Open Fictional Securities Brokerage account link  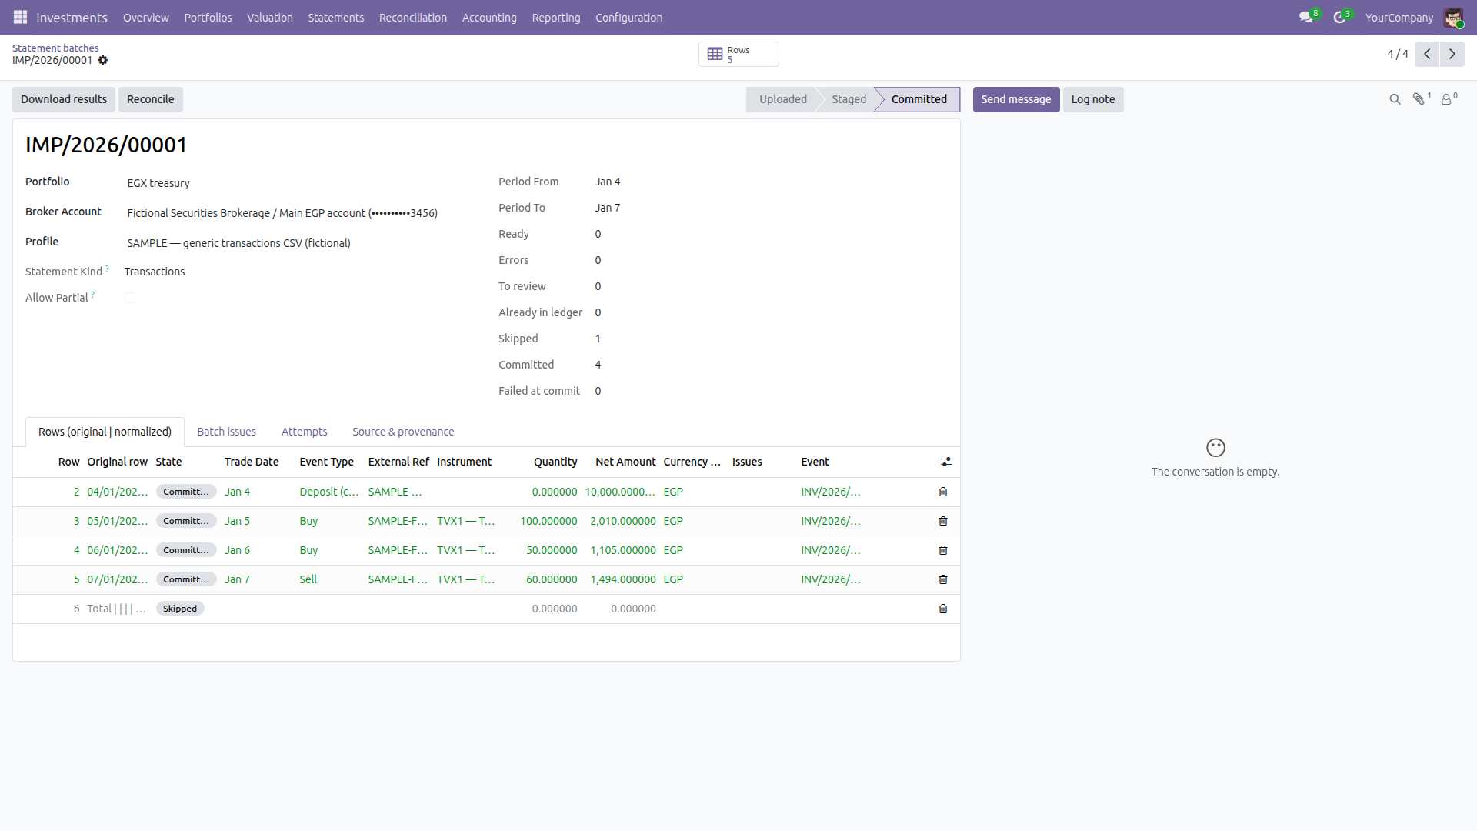point(282,213)
